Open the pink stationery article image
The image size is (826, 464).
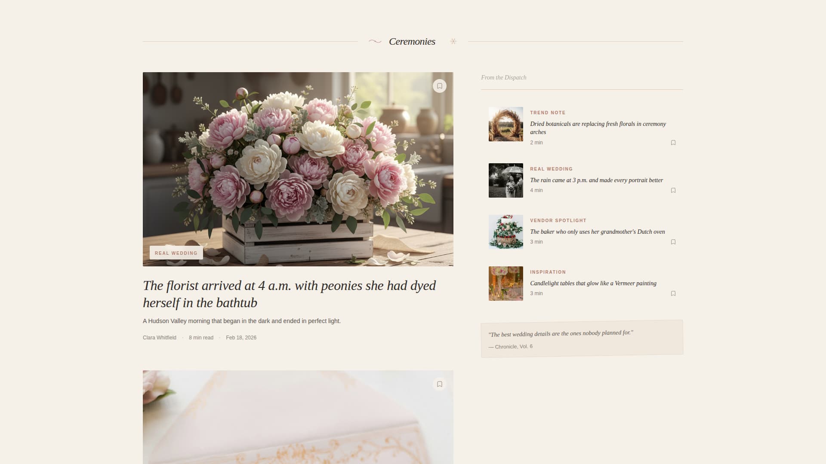298,417
